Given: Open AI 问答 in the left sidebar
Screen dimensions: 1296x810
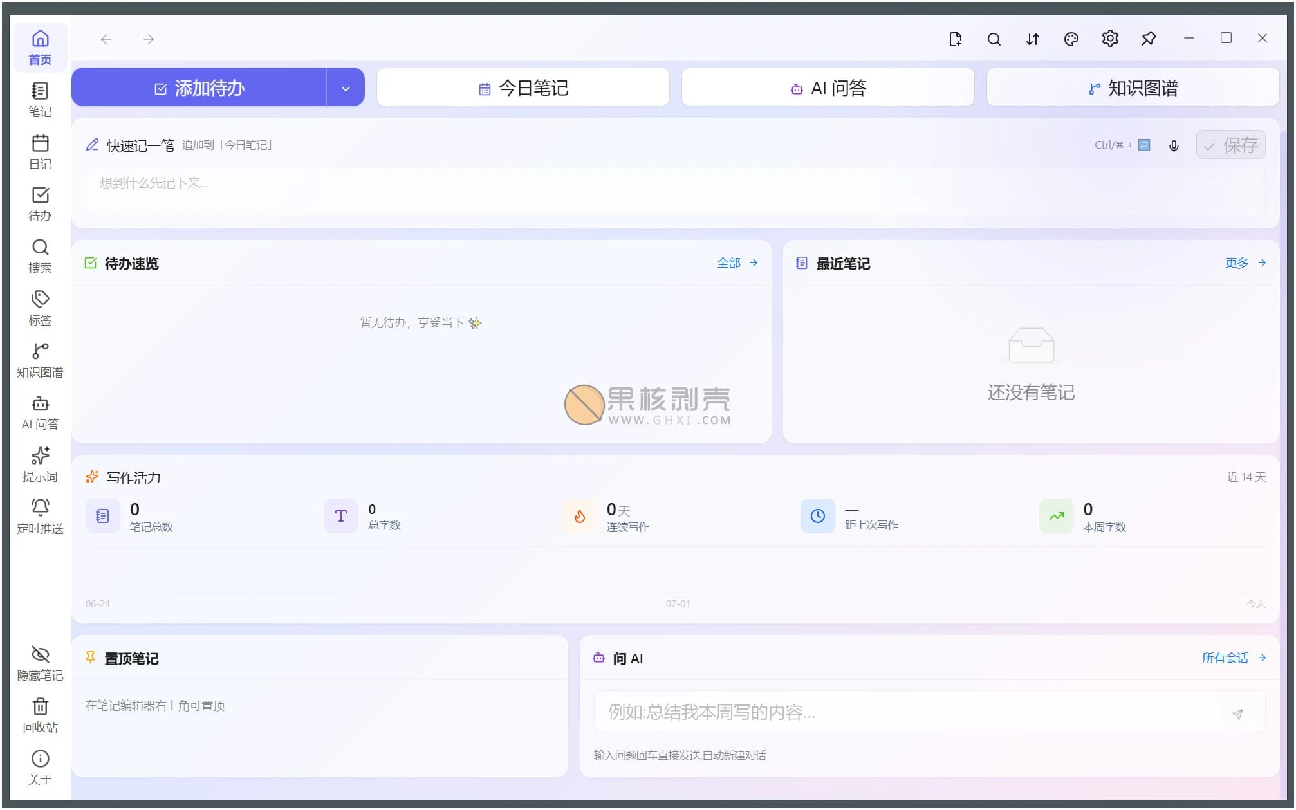Looking at the screenshot, I should (40, 412).
